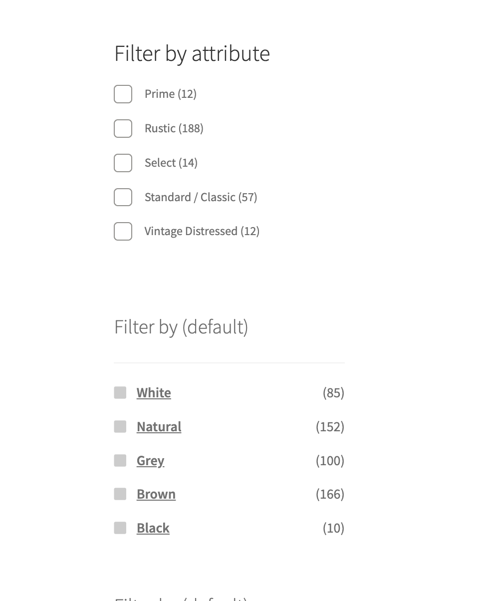The image size is (484, 601).
Task: Tick the Select attribute checkbox
Action: tap(123, 163)
